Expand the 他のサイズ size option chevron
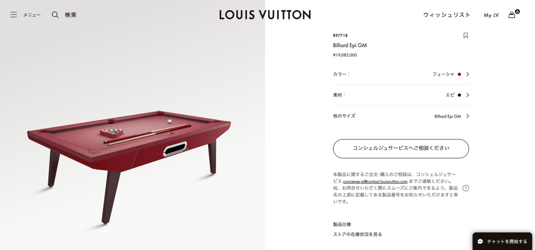This screenshot has width=535, height=250. (467, 116)
